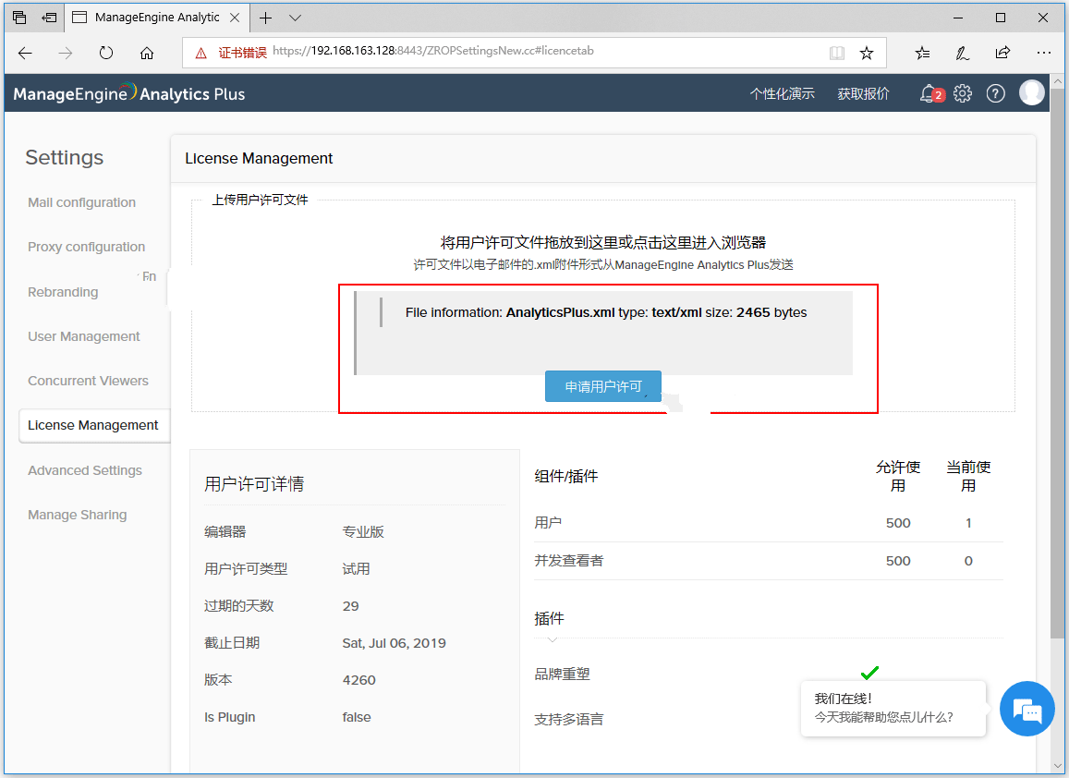Click the certificate error warning icon
This screenshot has width=1069, height=778.
[x=201, y=54]
